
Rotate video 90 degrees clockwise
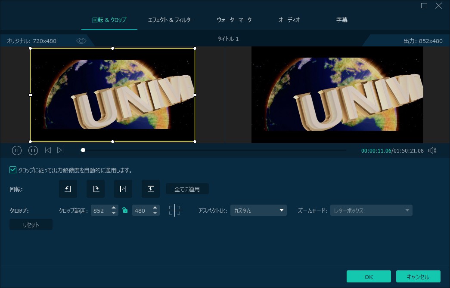pos(96,189)
